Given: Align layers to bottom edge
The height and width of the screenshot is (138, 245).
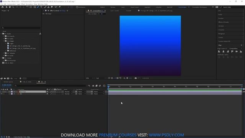Looking at the screenshot, I should 241,51.
